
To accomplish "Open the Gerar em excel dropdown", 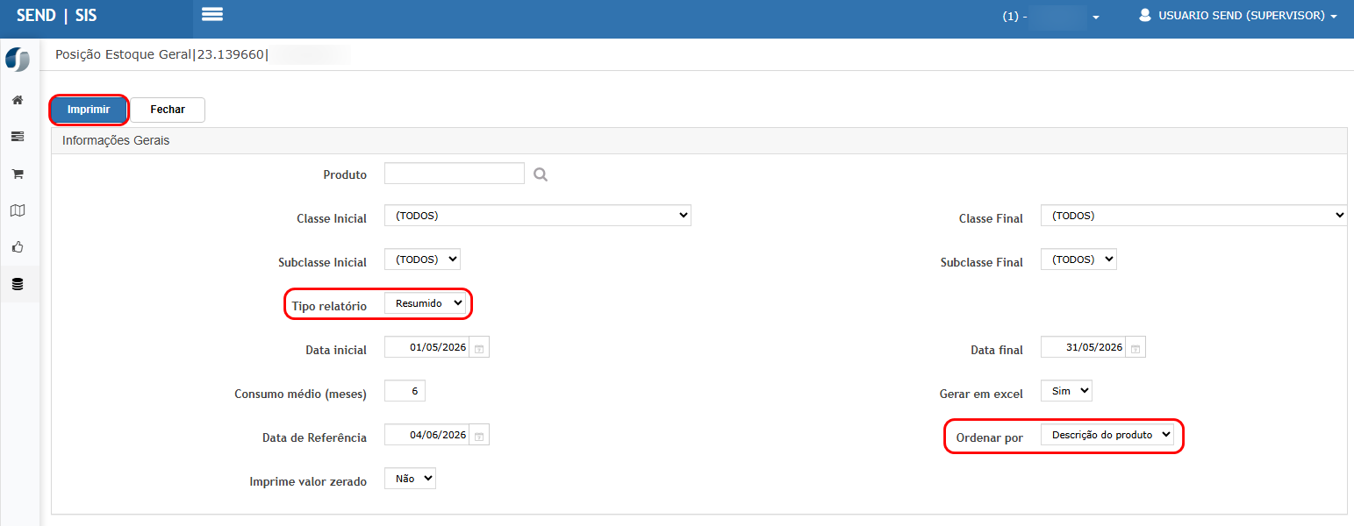I will tap(1066, 391).
